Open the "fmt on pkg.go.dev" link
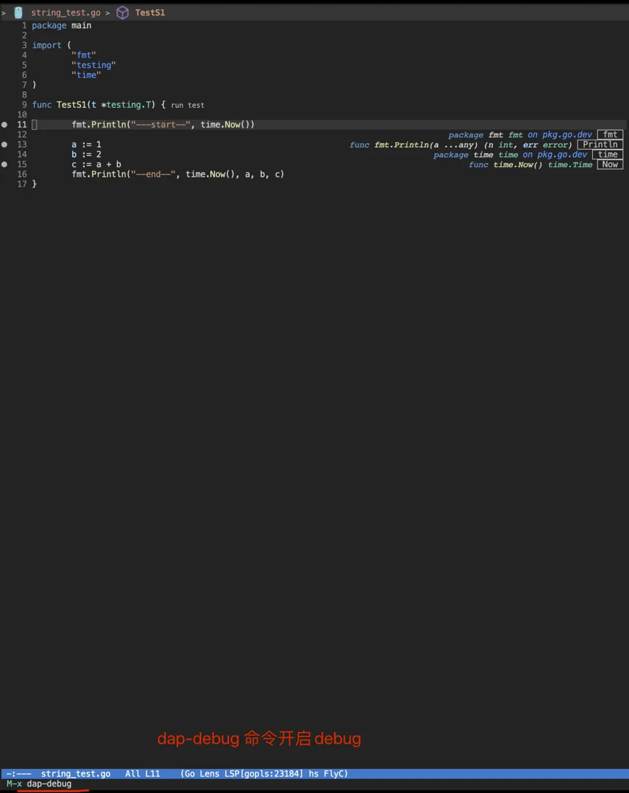The height and width of the screenshot is (793, 629). pyautogui.click(x=550, y=135)
